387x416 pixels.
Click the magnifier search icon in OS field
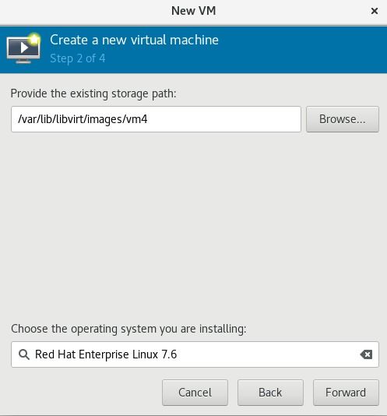24,354
